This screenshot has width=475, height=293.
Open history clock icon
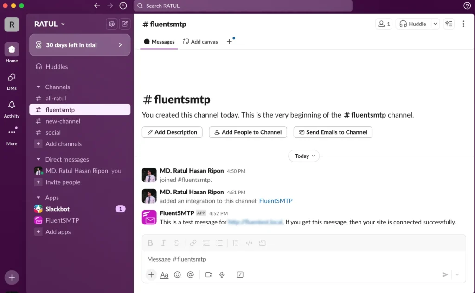tap(123, 6)
